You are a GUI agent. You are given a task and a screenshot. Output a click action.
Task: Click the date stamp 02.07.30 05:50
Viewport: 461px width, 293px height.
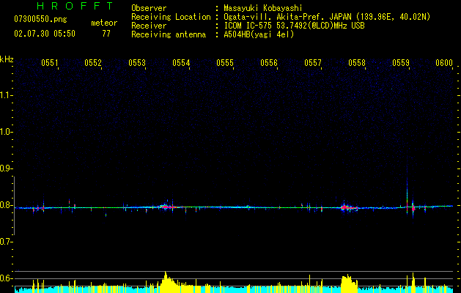(x=45, y=34)
